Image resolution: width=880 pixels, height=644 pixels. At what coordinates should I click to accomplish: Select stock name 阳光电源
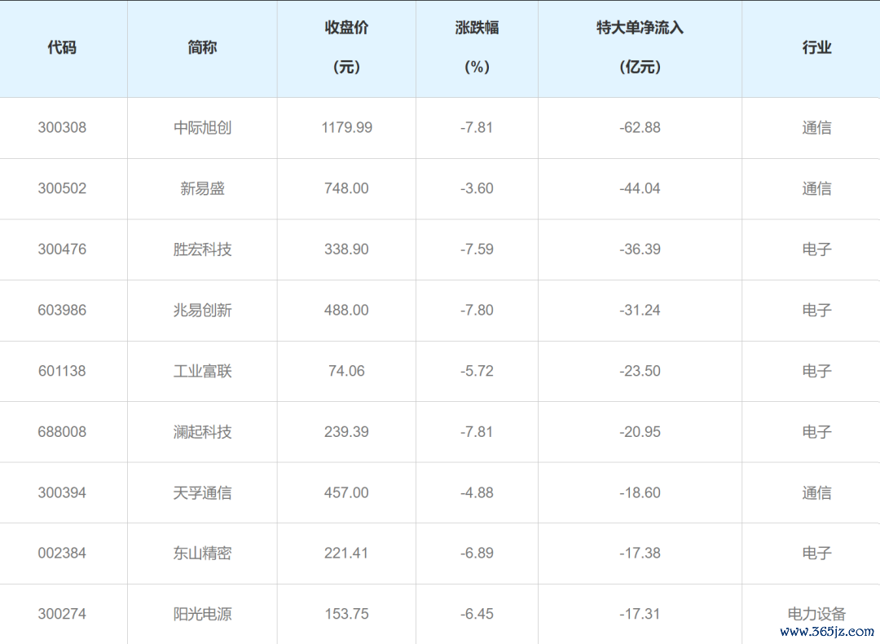click(x=202, y=614)
